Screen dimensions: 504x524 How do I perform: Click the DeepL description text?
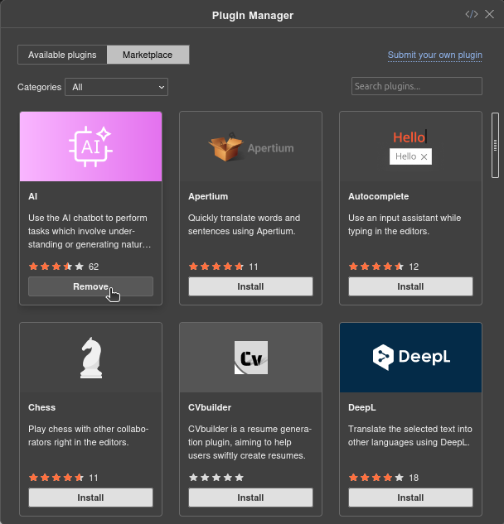point(410,435)
